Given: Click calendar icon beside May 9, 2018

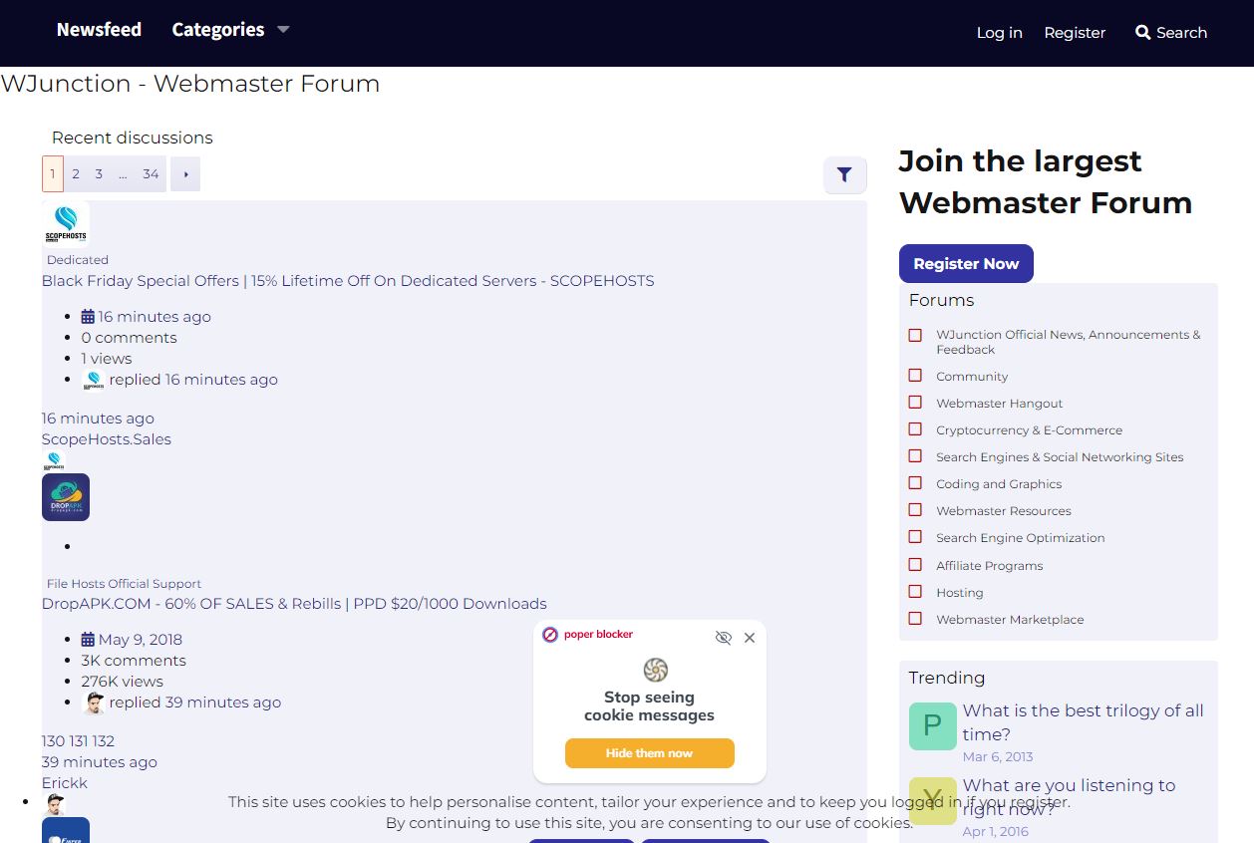Looking at the screenshot, I should [x=88, y=640].
